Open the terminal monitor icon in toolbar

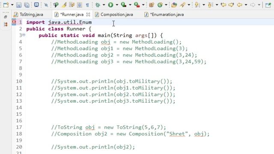coord(36,5)
